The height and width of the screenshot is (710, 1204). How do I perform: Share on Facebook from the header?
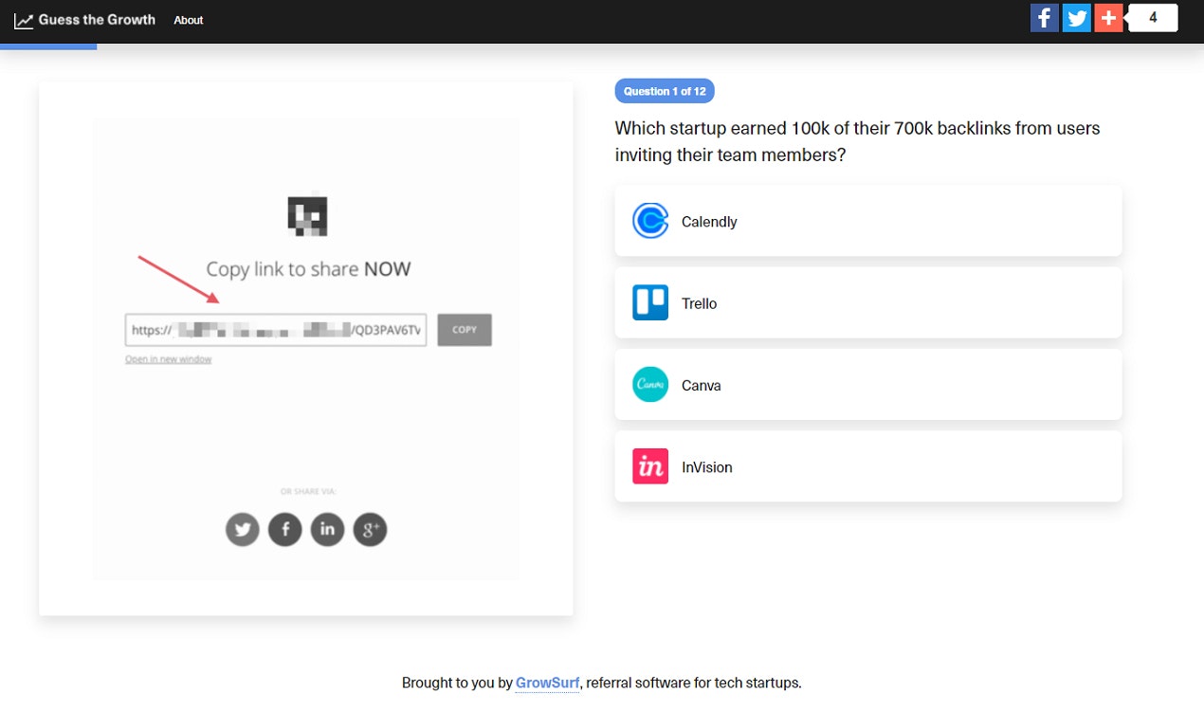pyautogui.click(x=1045, y=18)
